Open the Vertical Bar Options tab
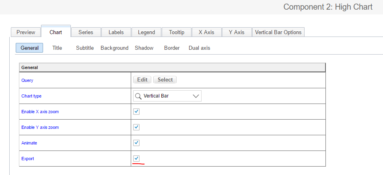The height and width of the screenshot is (175, 383). (278, 32)
